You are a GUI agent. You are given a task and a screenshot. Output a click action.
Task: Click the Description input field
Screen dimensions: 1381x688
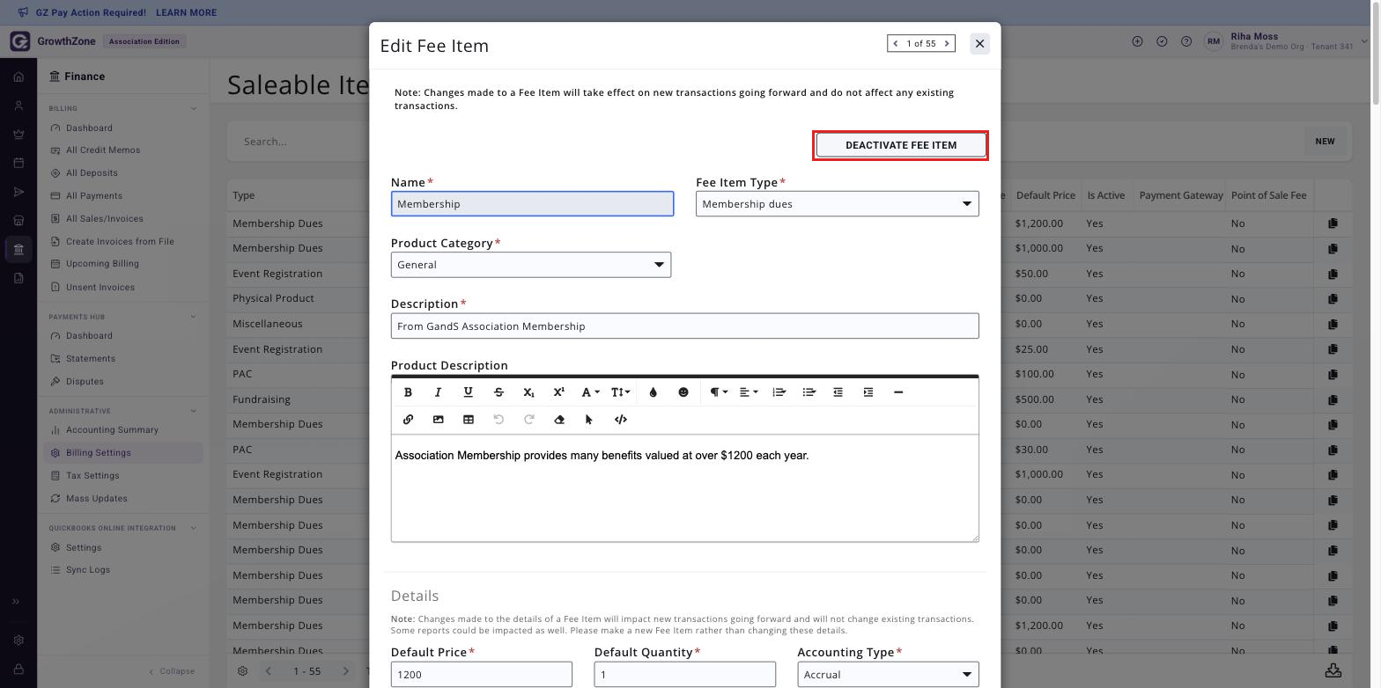pyautogui.click(x=684, y=326)
